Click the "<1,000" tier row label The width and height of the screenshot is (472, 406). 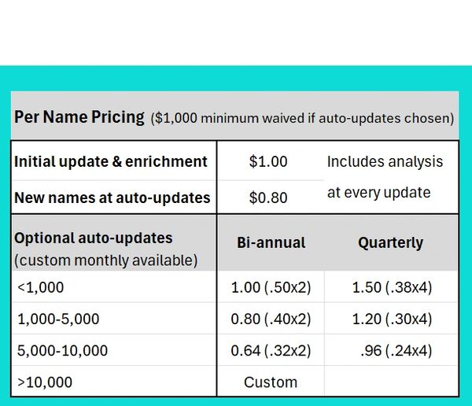coord(41,287)
